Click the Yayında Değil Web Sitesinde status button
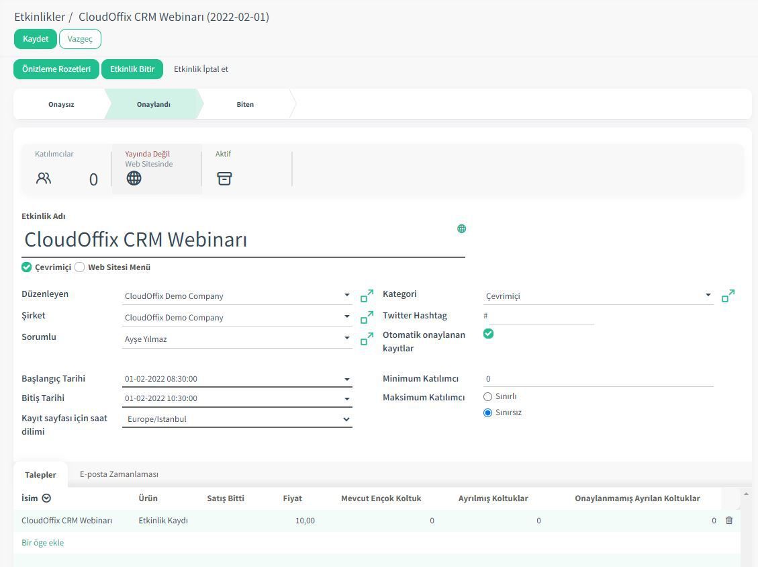This screenshot has height=567, width=758. [157, 169]
